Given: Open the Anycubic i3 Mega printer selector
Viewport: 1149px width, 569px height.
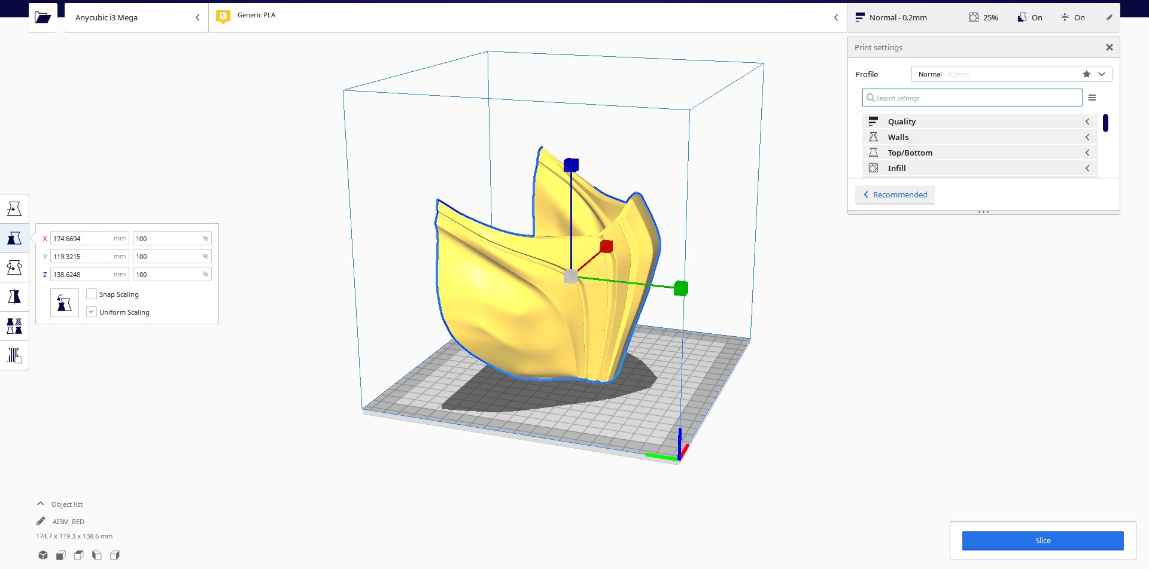Looking at the screenshot, I should point(136,17).
